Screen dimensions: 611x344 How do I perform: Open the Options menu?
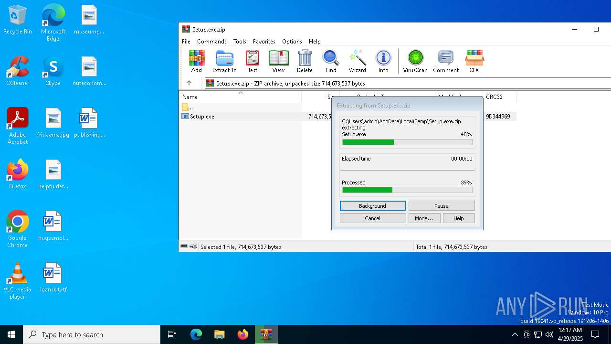pos(292,42)
